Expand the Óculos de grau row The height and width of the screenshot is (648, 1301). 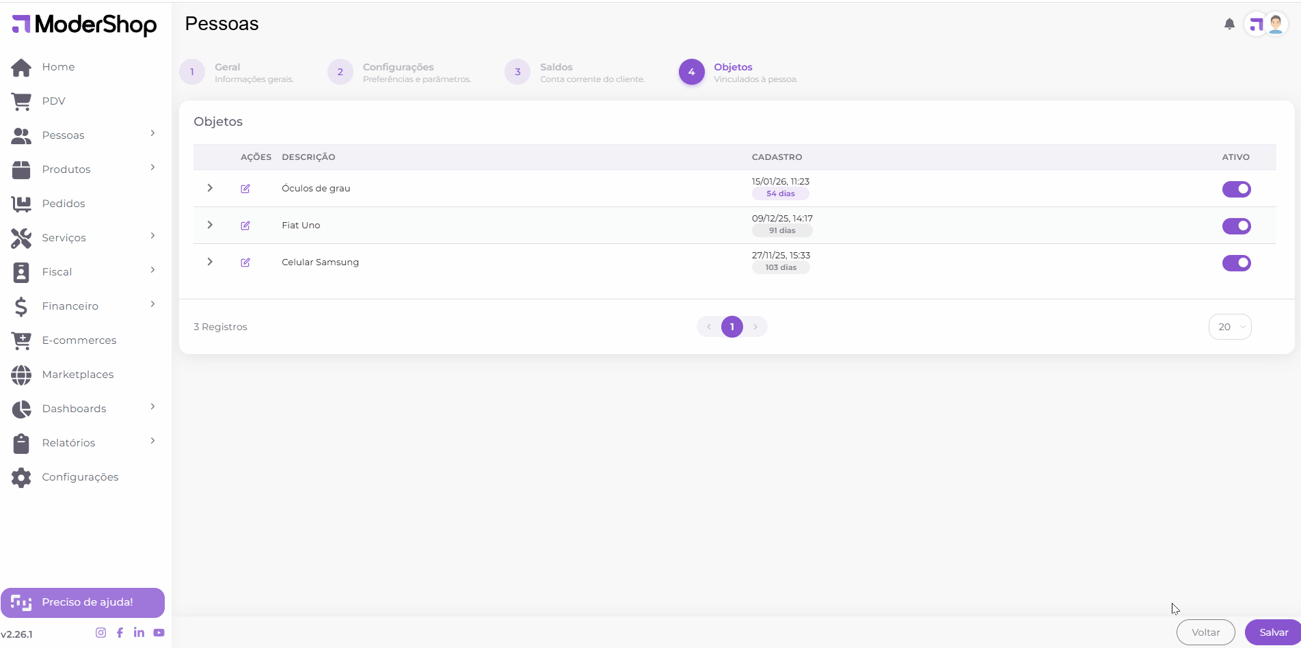[210, 188]
